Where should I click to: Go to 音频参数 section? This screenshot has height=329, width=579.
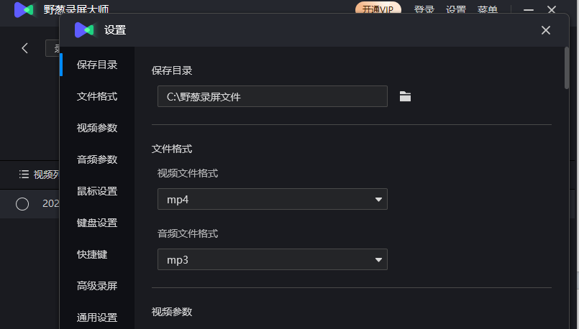point(97,159)
